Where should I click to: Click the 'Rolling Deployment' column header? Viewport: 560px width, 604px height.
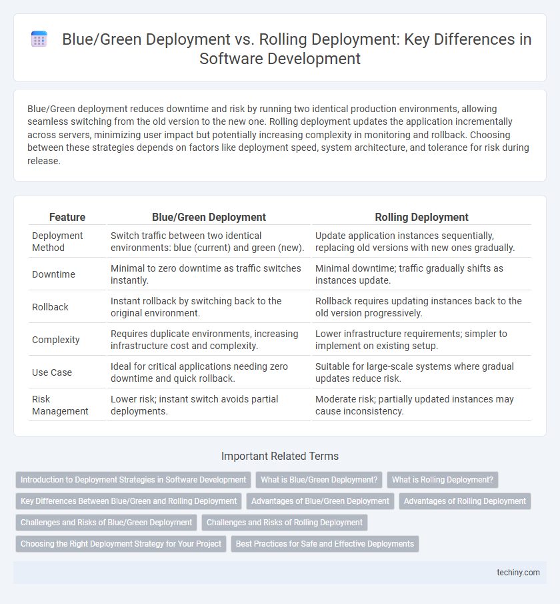[x=421, y=218]
